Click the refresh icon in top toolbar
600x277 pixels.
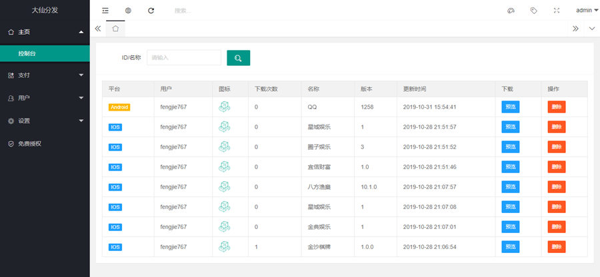(x=151, y=11)
